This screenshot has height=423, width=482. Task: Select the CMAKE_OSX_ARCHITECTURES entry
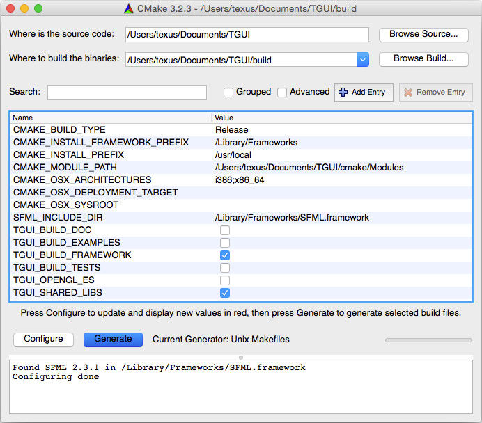pos(82,180)
